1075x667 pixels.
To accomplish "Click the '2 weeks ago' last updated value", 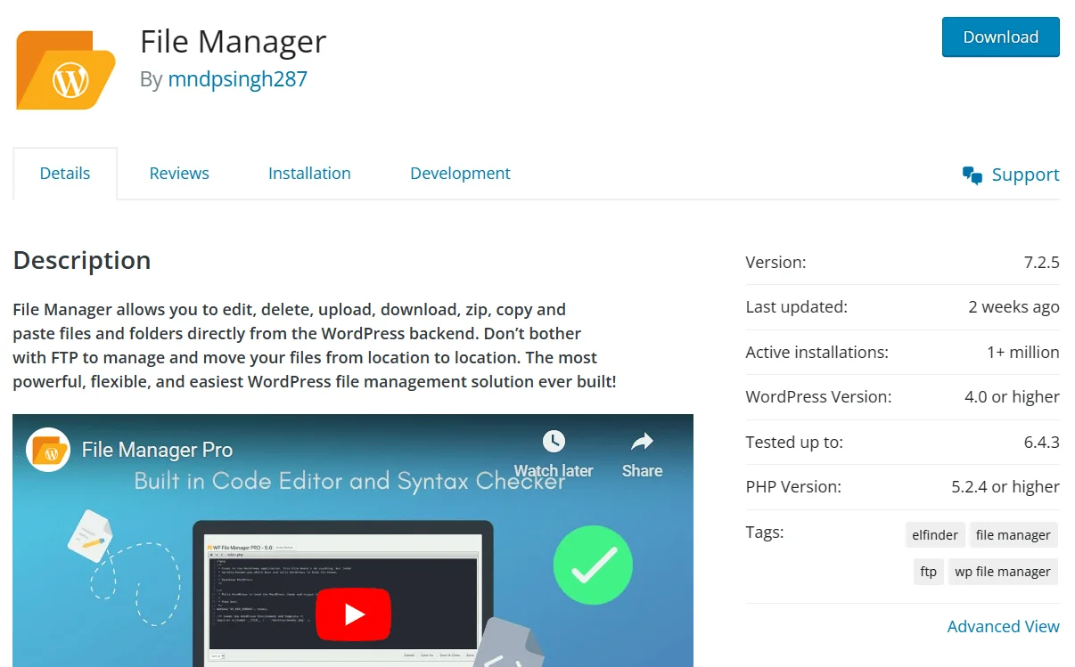I will coord(1013,306).
